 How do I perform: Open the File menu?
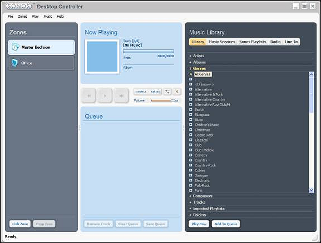click(11, 16)
